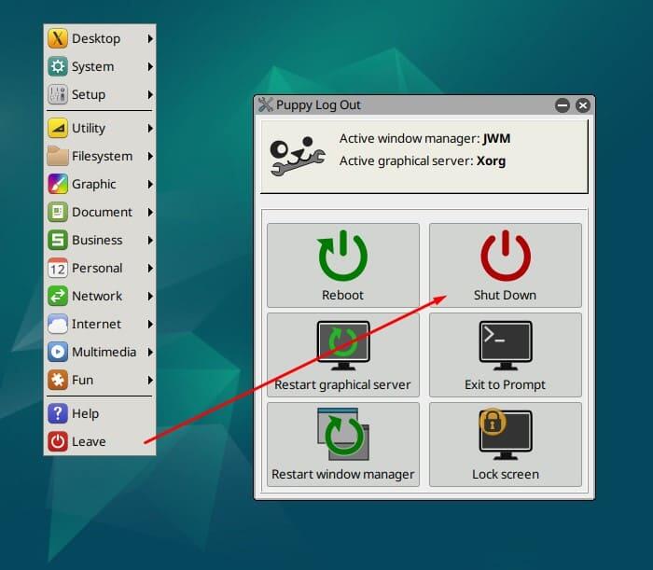
Task: Click the Help question mark icon
Action: 58,413
